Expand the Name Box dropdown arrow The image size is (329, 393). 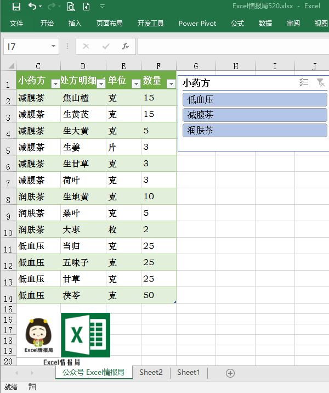click(53, 46)
